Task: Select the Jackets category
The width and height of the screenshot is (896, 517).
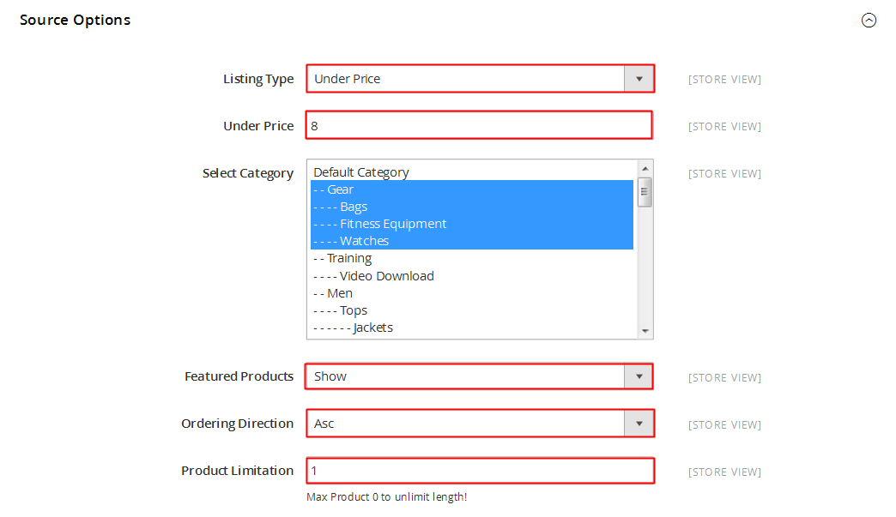Action: click(472, 328)
